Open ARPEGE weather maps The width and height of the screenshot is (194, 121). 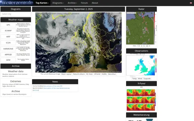coord(8,55)
